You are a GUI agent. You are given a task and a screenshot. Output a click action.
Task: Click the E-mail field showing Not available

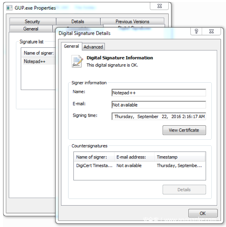pos(159,105)
